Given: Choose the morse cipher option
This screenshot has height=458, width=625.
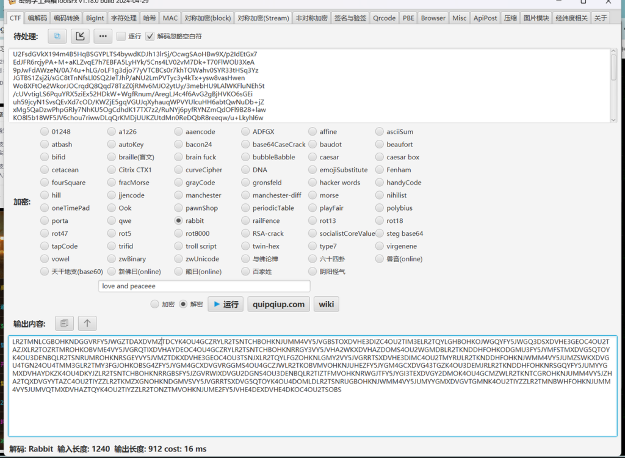Looking at the screenshot, I should click(x=312, y=195).
